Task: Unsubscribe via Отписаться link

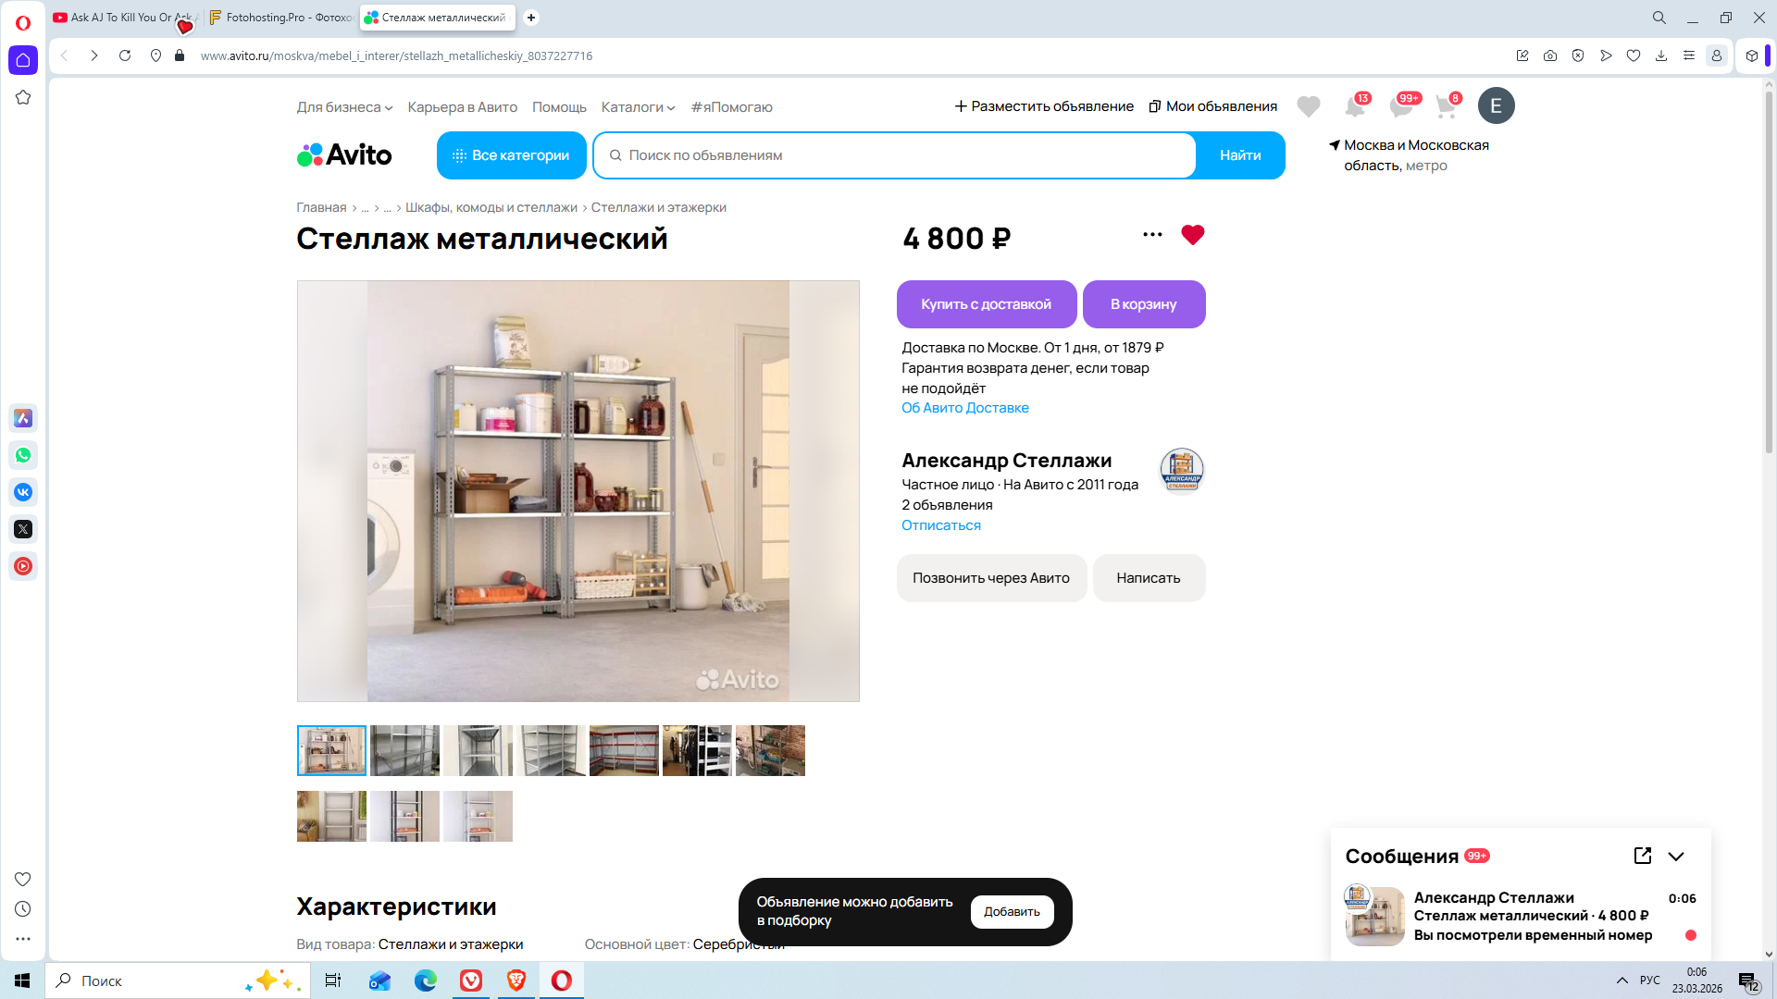Action: (x=940, y=525)
